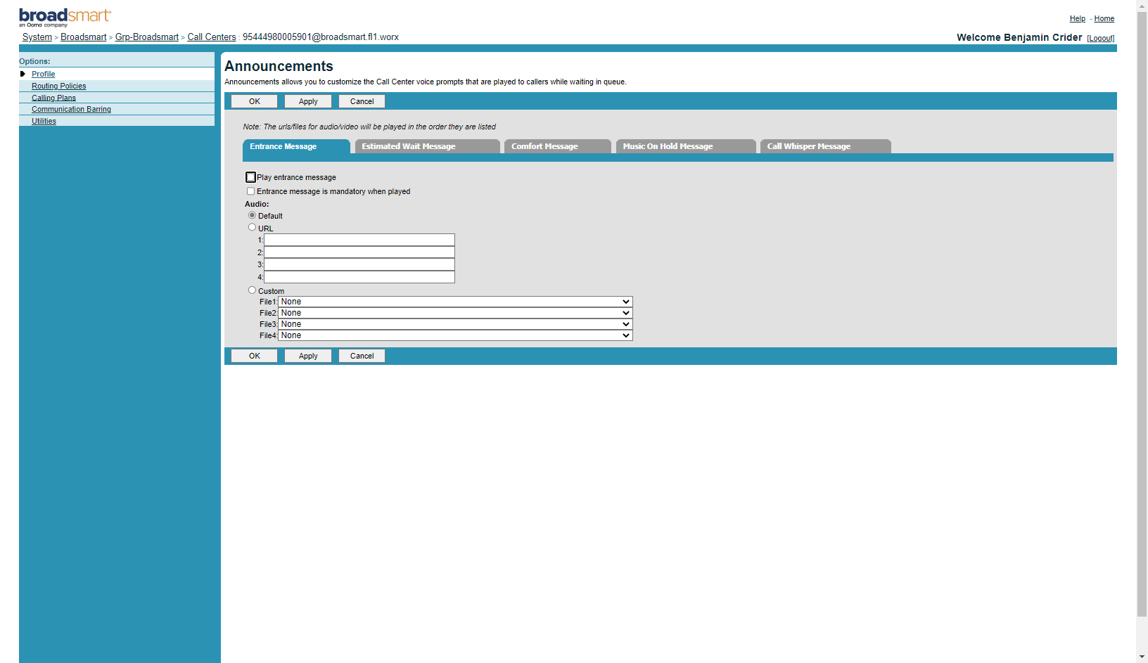Image resolution: width=1148 pixels, height=663 pixels.
Task: Click the System breadcrumb link
Action: 37,37
